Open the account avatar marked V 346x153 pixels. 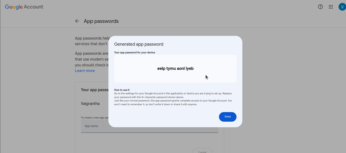point(342,7)
